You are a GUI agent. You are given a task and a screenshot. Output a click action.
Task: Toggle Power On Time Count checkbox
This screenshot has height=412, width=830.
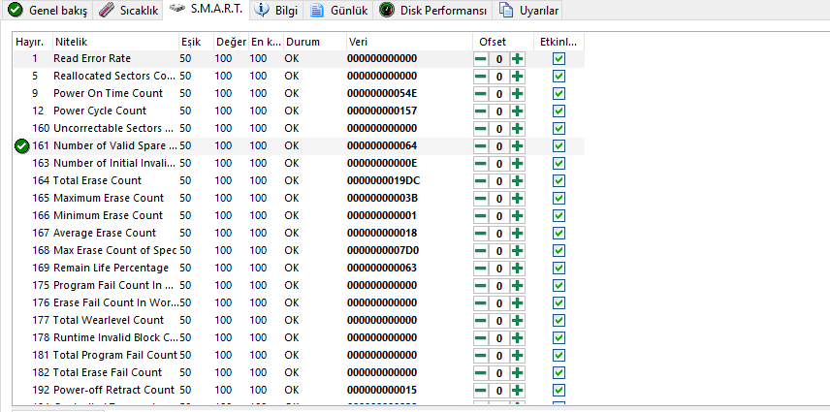coord(559,94)
